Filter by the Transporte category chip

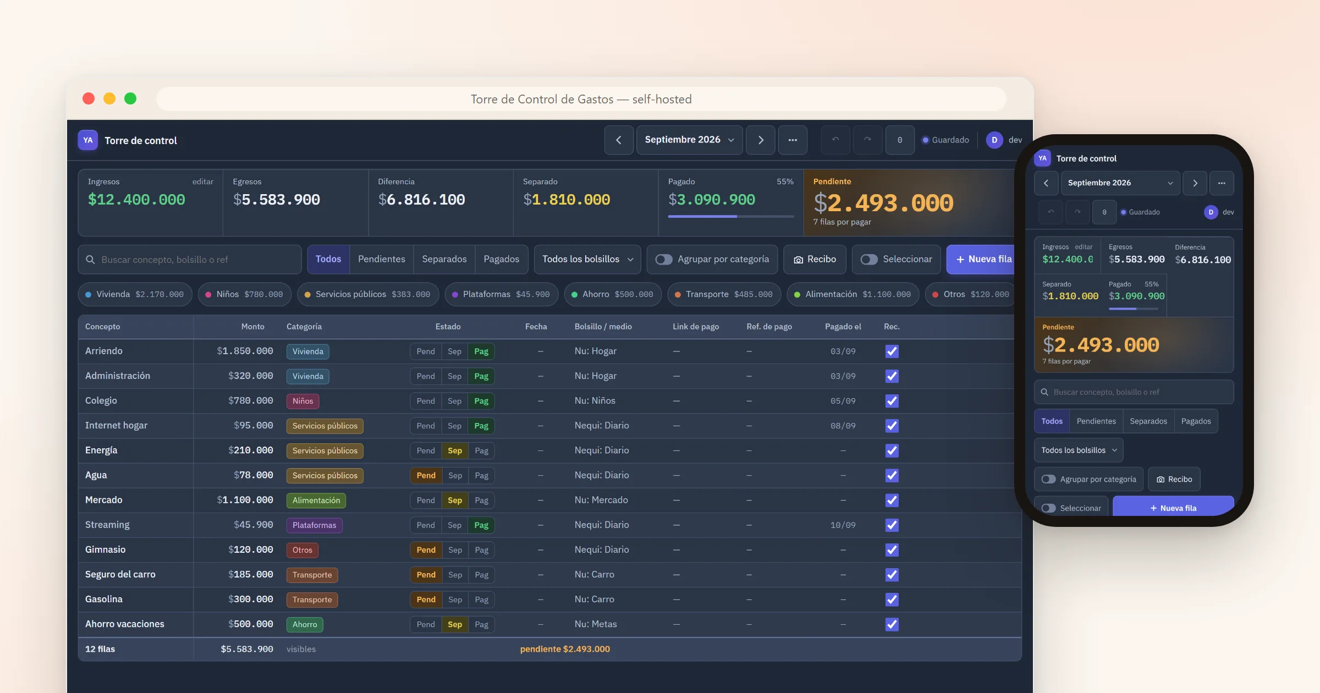click(x=724, y=294)
